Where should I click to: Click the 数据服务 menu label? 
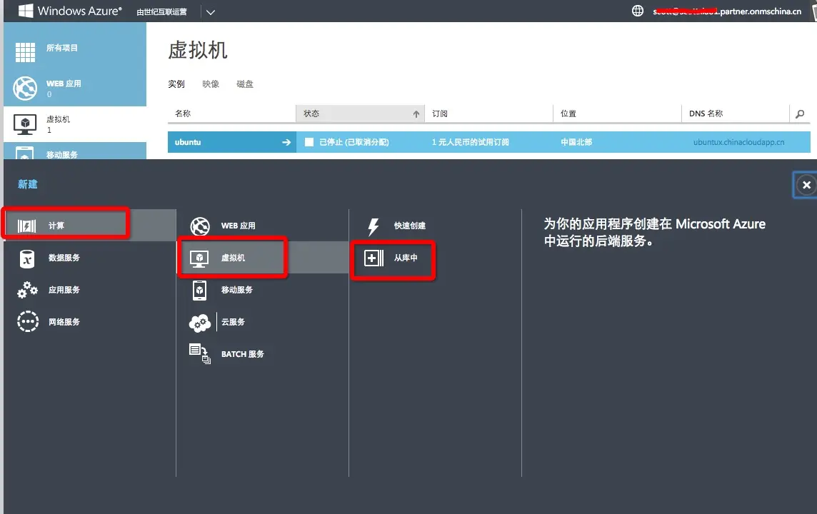pos(64,258)
